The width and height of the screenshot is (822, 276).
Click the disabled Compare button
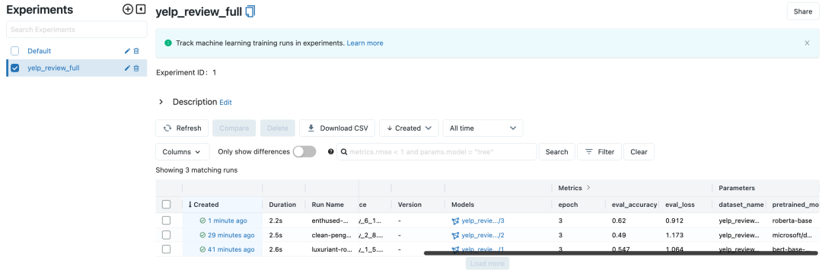point(234,128)
